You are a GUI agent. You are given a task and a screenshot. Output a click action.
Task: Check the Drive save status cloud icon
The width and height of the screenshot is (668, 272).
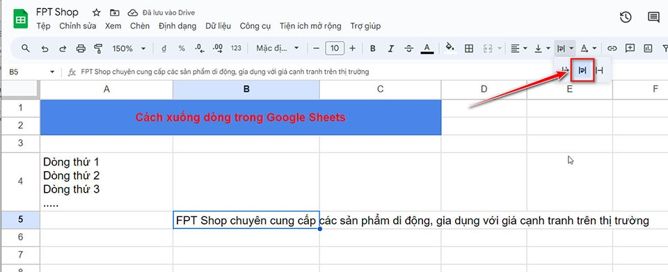click(134, 13)
